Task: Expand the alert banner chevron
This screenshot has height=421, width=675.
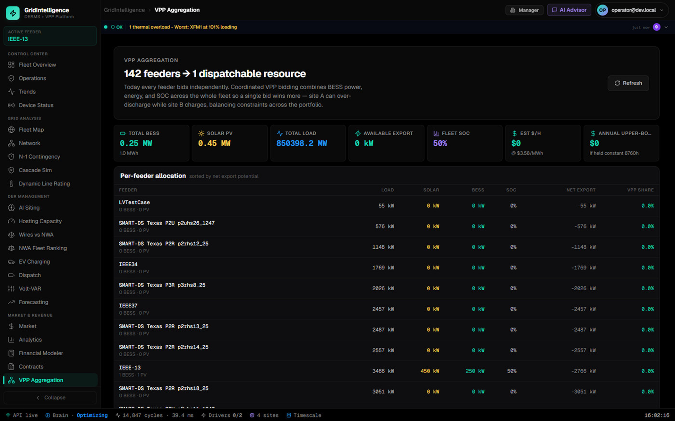Action: coord(666,27)
